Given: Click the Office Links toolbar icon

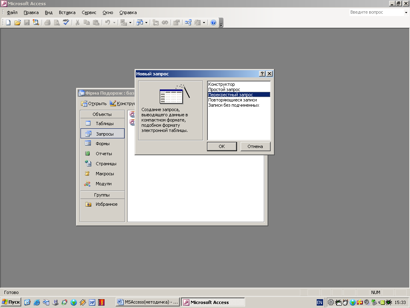Looking at the screenshot, I should click(124, 23).
